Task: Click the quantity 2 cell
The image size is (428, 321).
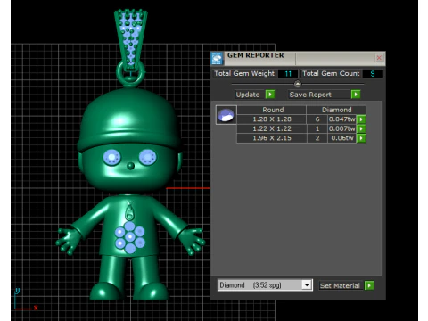Action: [317, 138]
